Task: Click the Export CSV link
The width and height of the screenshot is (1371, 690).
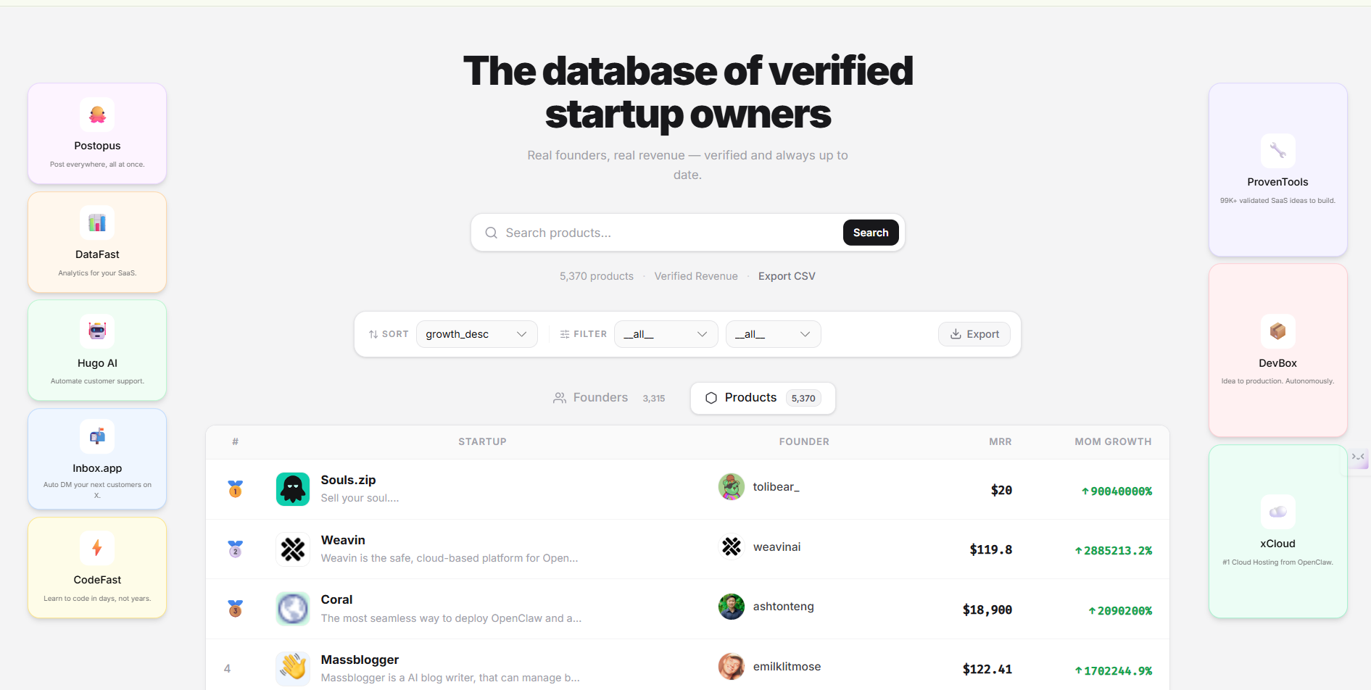Action: pyautogui.click(x=787, y=276)
